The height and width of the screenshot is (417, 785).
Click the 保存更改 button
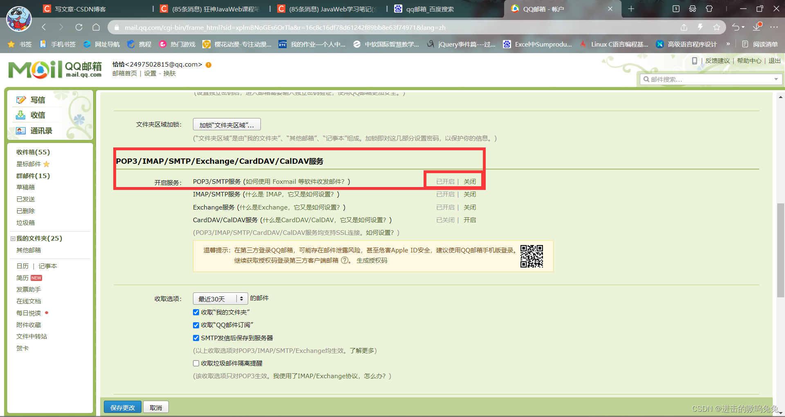[122, 407]
